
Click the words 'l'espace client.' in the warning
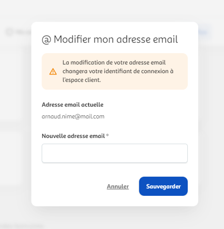82,80
